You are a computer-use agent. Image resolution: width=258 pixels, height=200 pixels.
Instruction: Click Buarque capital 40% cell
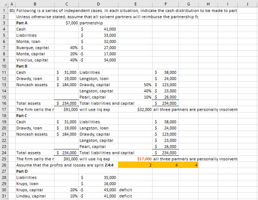[x=66, y=48]
